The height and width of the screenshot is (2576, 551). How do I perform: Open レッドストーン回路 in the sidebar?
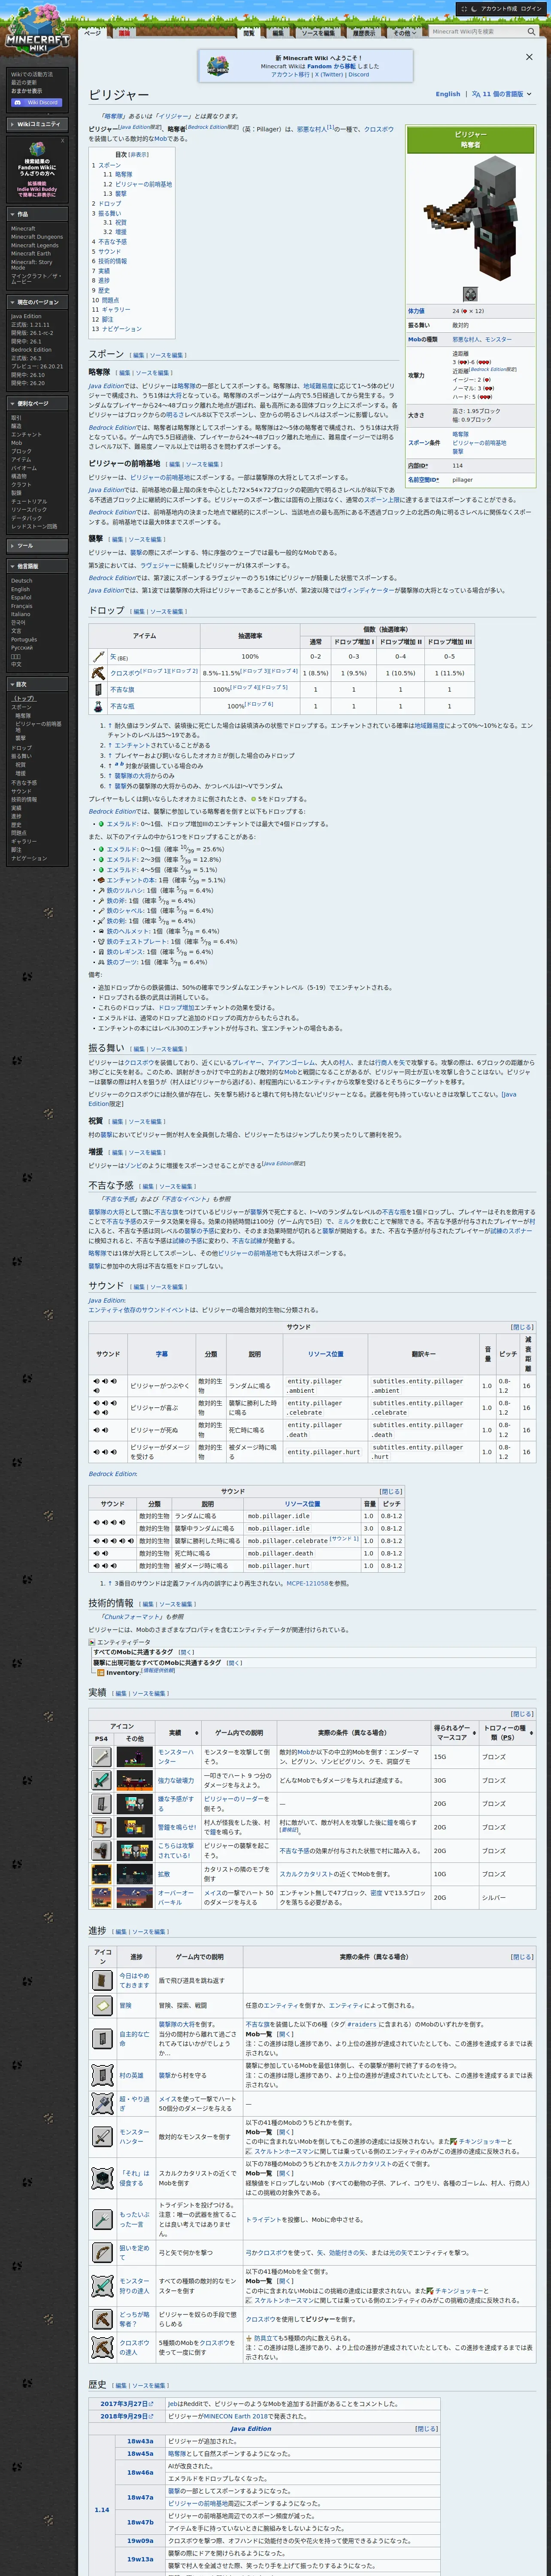coord(34,526)
